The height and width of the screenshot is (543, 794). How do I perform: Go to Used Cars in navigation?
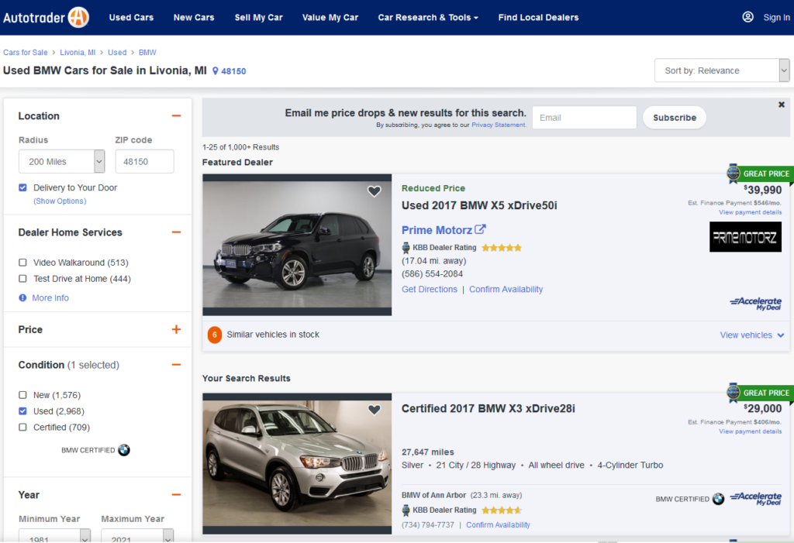(131, 17)
